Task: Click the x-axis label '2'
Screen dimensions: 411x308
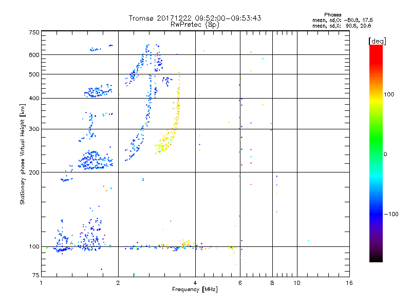Action: coord(118,283)
